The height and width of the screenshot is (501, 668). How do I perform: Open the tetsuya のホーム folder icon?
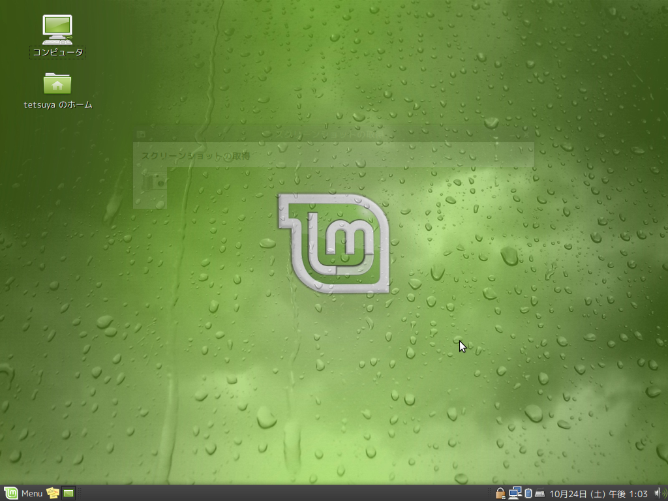(57, 83)
